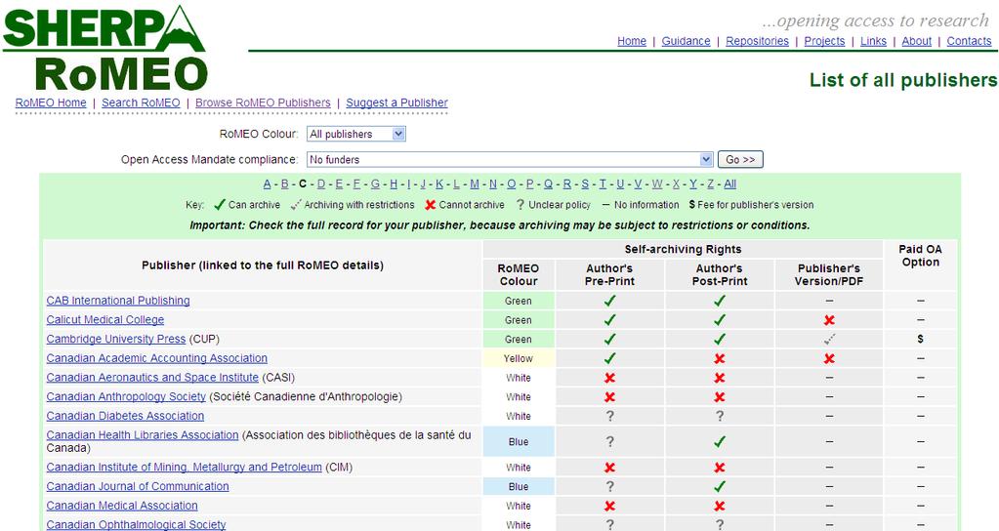Open Canadian Diabetes Association record
999x531 pixels.
pyautogui.click(x=125, y=416)
